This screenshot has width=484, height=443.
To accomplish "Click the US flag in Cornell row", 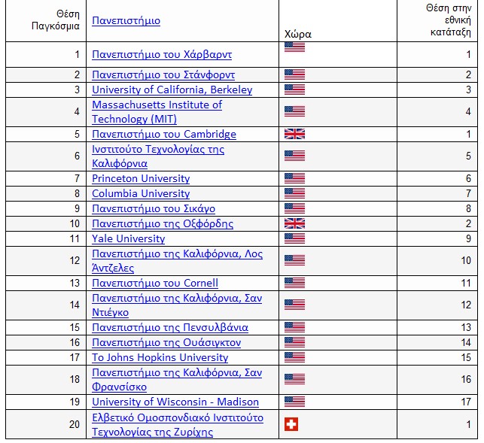I will (x=294, y=283).
